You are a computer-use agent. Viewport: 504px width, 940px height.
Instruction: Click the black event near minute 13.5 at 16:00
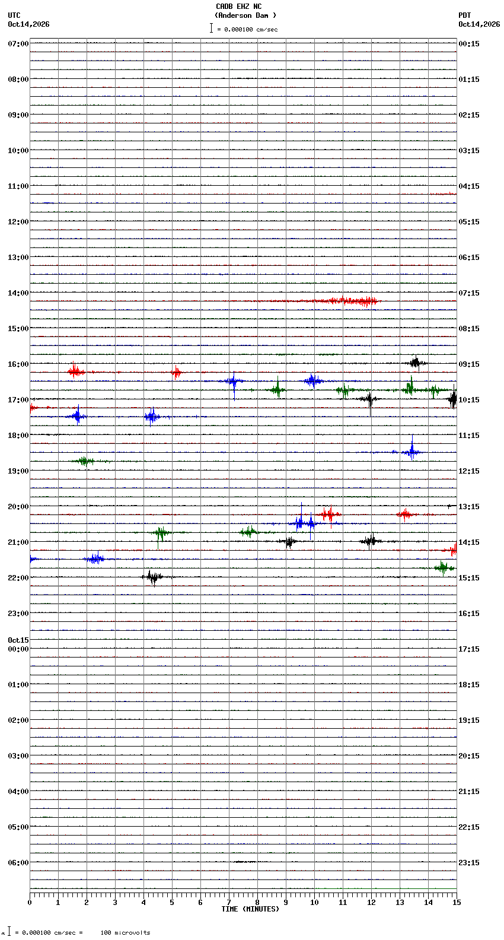click(x=416, y=363)
